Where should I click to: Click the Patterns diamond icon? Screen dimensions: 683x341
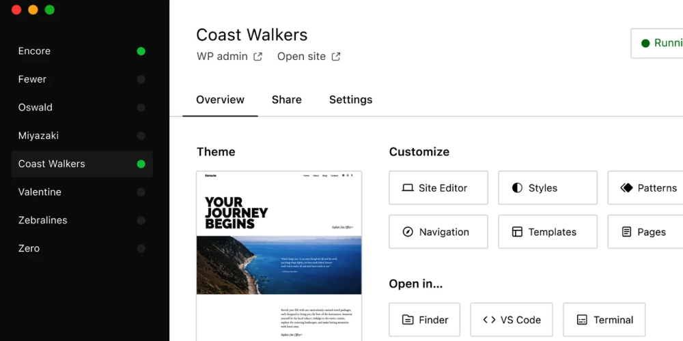tap(626, 188)
